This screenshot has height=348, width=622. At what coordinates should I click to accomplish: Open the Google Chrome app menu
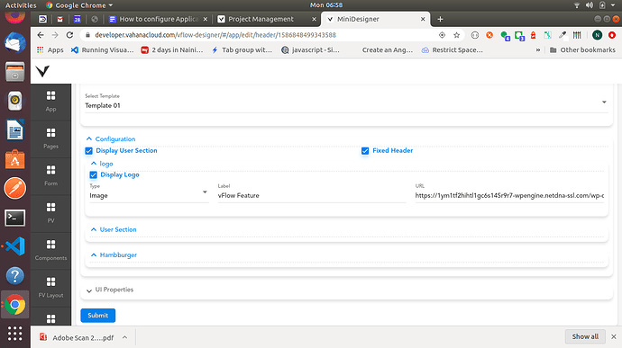pyautogui.click(x=79, y=5)
